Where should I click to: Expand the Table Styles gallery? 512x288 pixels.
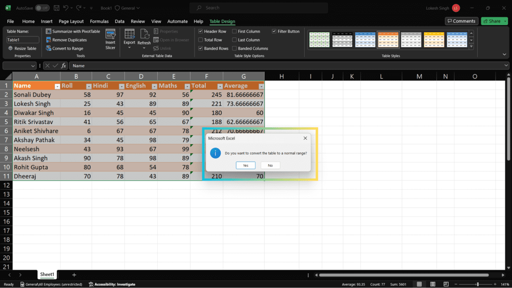pos(471,46)
